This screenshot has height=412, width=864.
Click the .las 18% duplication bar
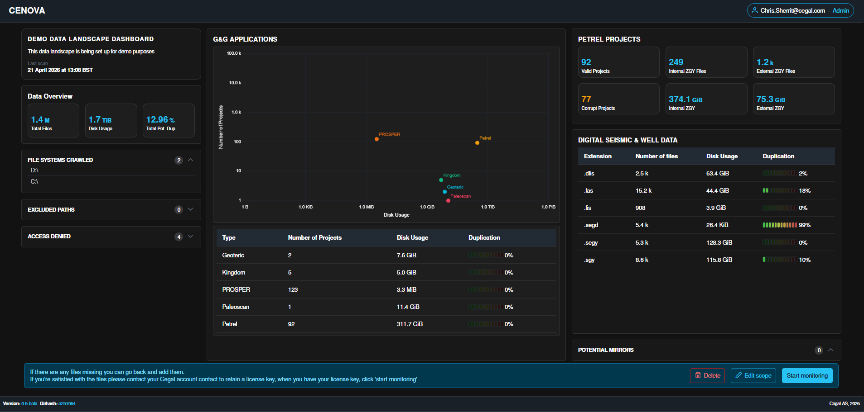[x=780, y=190]
